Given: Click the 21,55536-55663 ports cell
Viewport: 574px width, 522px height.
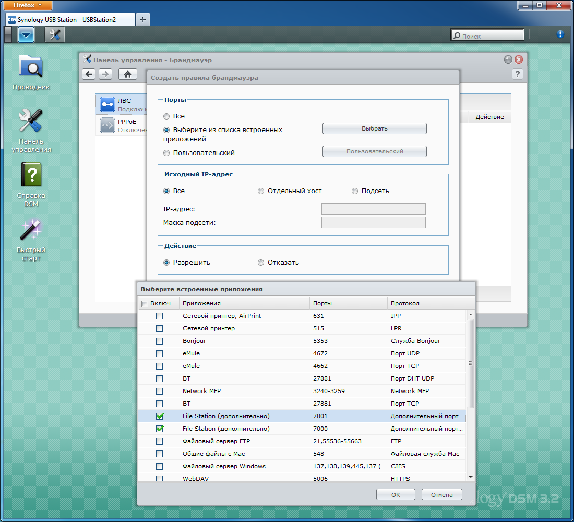Looking at the screenshot, I should tap(337, 442).
